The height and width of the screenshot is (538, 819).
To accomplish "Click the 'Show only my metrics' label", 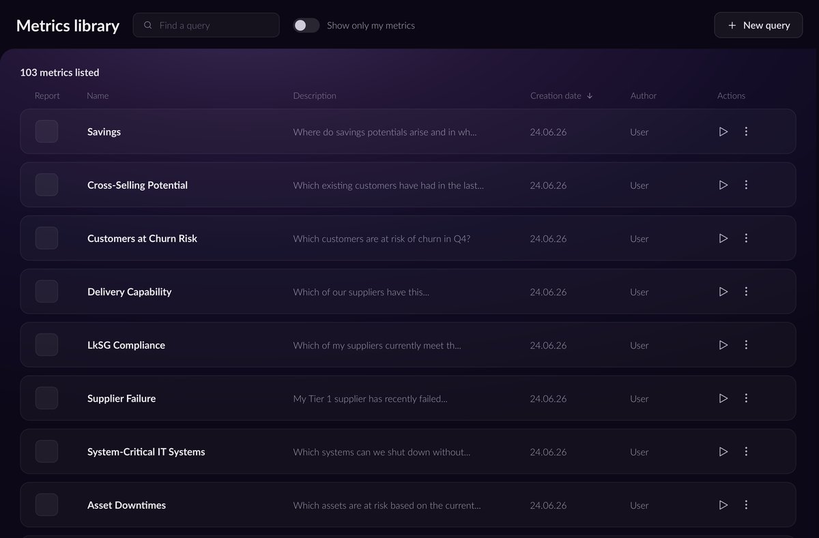I will click(x=371, y=25).
